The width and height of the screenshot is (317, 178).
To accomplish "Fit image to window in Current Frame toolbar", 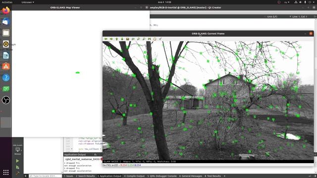I will point(133,39).
